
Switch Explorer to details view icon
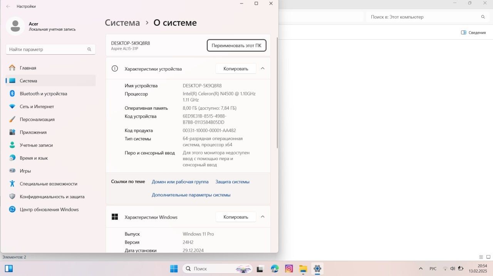(x=481, y=257)
